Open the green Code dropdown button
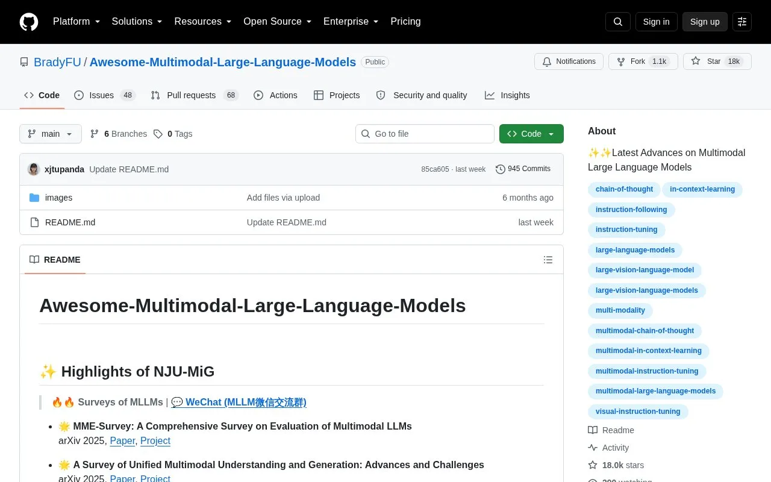Image resolution: width=771 pixels, height=482 pixels. pos(531,134)
